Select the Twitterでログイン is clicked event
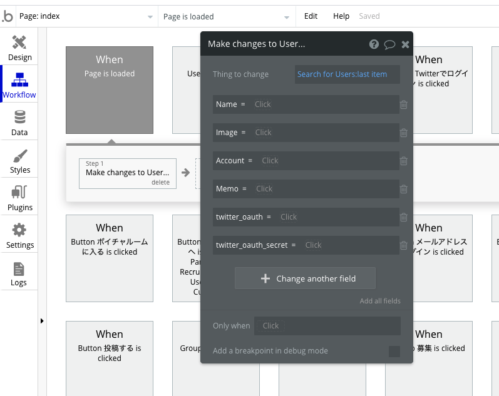This screenshot has height=396, width=499. pos(443,90)
